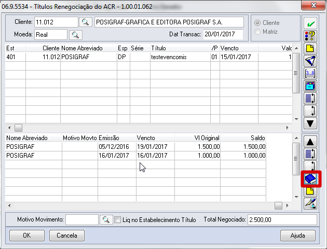The width and height of the screenshot is (327, 249).
Task: Click the Moeda input field
Action: [51, 35]
